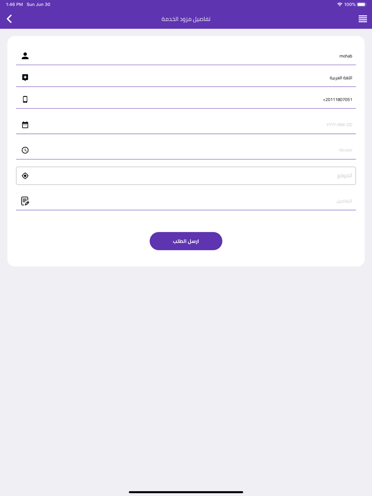Open the hh:mm time picker field

click(x=186, y=150)
